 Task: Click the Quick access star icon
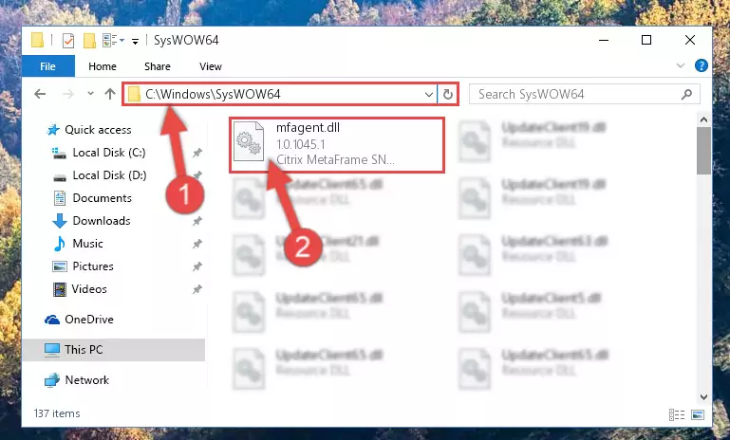click(x=53, y=130)
